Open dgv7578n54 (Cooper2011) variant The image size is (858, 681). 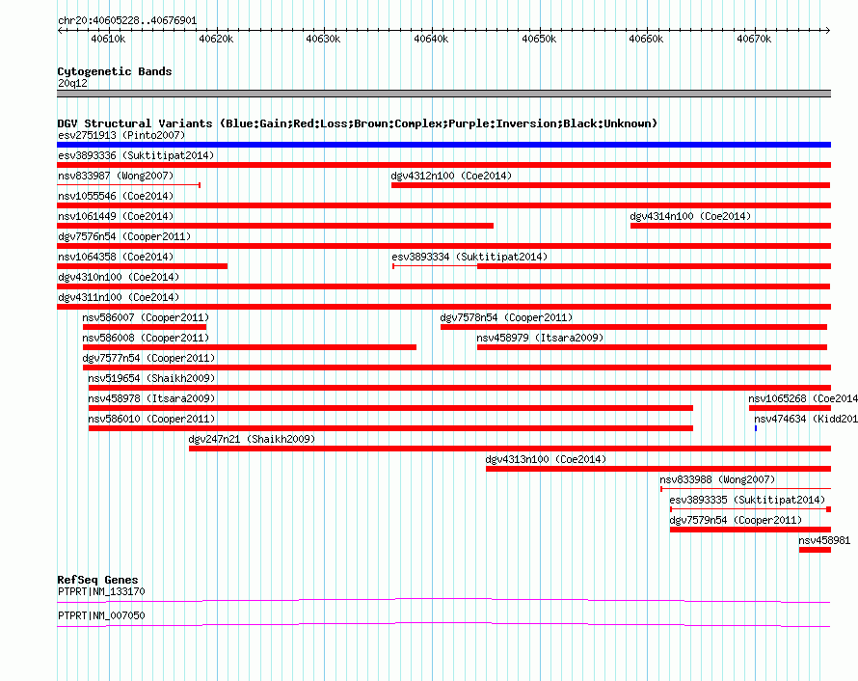click(506, 317)
